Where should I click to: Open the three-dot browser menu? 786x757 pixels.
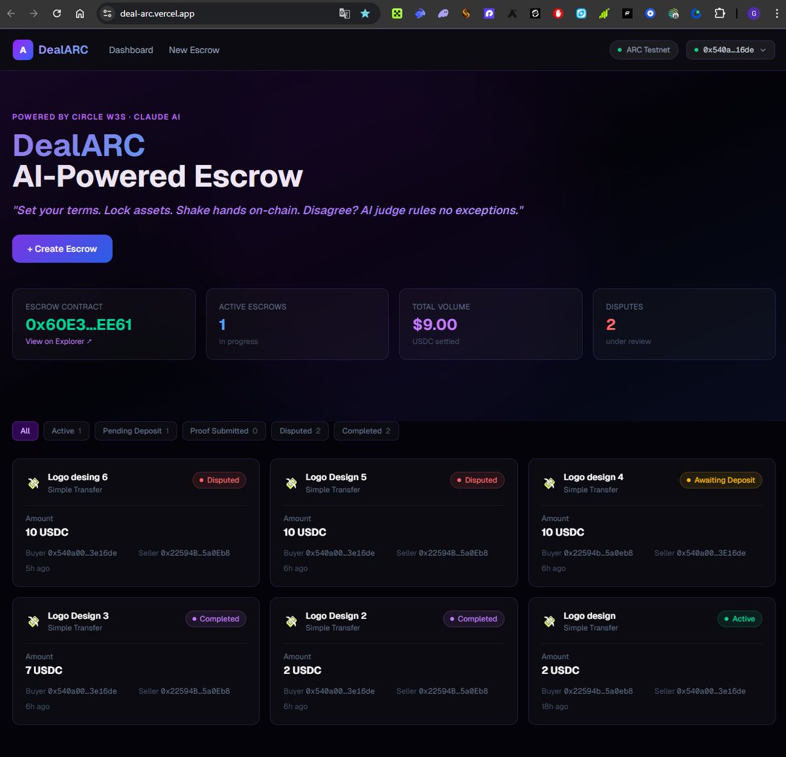pos(777,13)
